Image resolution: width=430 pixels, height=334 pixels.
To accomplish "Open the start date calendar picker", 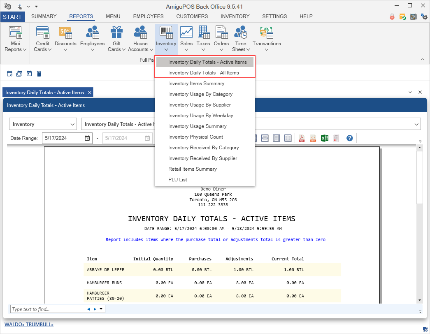I will [87, 138].
